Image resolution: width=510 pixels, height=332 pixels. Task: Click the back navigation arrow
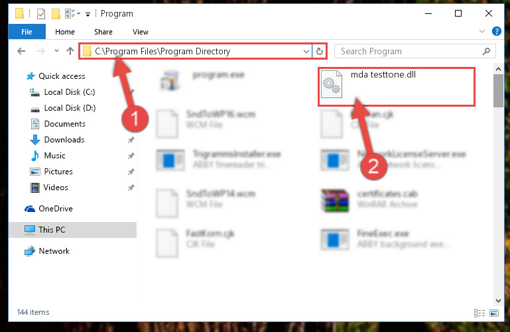click(21, 51)
